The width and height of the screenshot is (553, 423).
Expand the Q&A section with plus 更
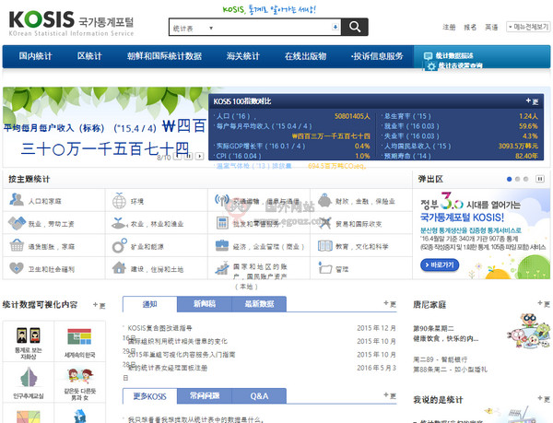point(390,396)
